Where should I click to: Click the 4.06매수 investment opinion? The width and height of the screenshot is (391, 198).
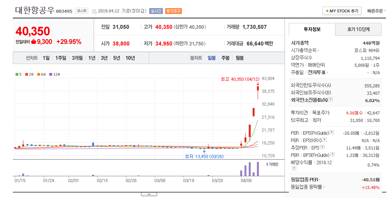click(354, 113)
